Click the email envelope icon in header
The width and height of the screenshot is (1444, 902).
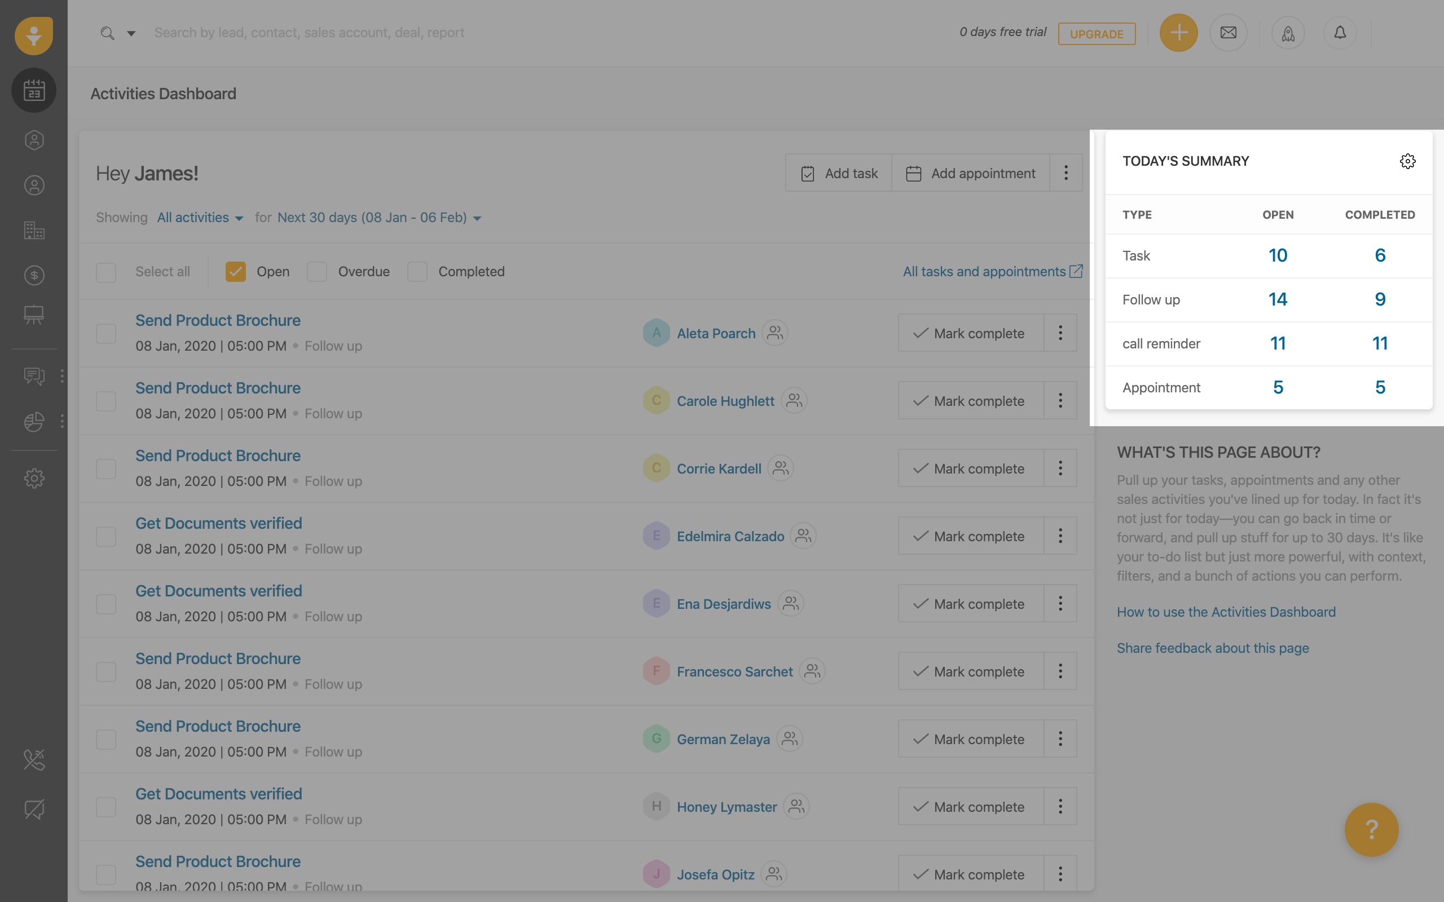pos(1228,33)
